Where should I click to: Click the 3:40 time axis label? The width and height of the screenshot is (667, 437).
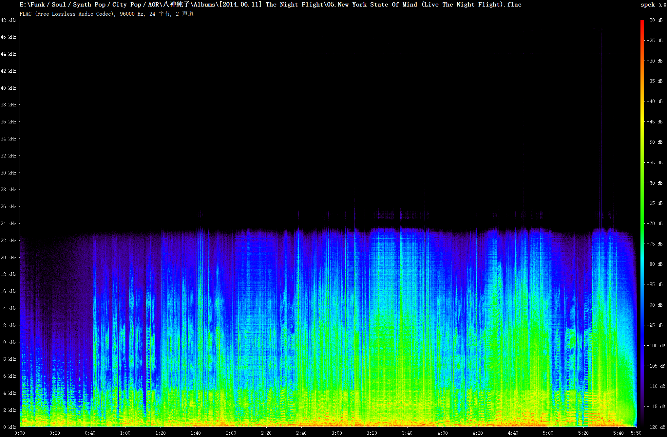[x=407, y=433]
